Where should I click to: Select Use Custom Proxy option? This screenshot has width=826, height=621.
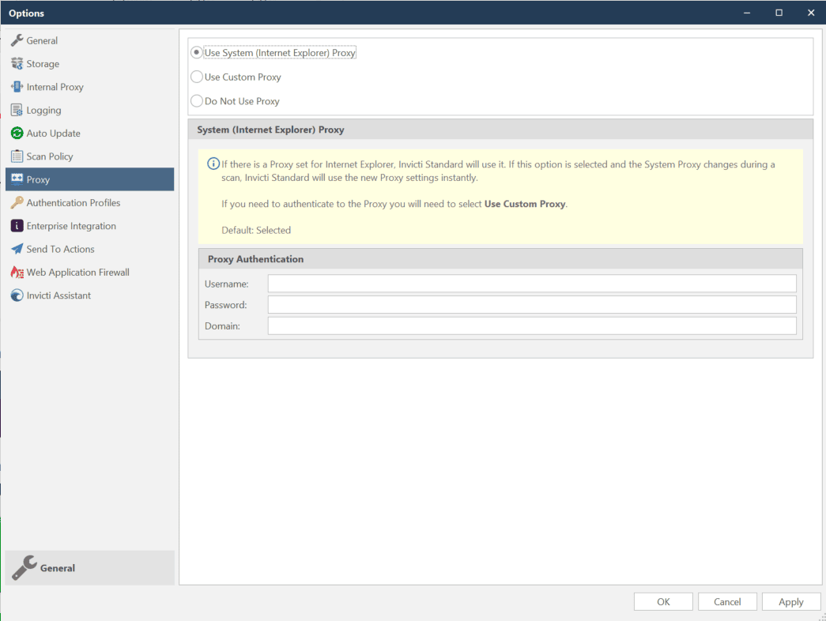coord(196,77)
